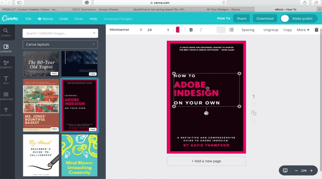
Task: Duplicate the page using copy page icon
Action: [x=254, y=113]
